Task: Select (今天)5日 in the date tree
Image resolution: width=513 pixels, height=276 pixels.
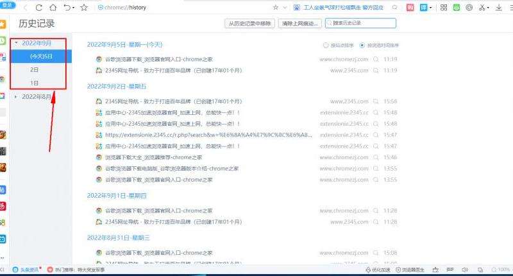Action: [x=41, y=56]
